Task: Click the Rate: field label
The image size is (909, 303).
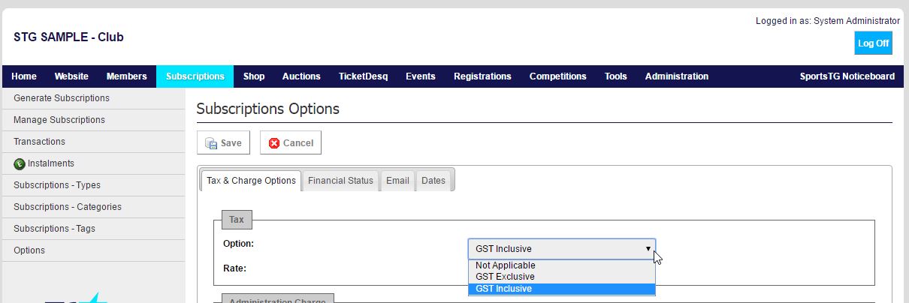Action: click(234, 268)
